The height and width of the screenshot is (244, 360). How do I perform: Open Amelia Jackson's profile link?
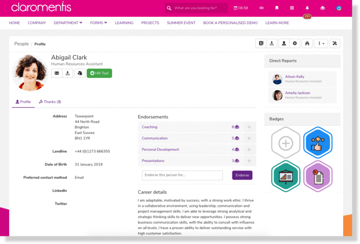(x=298, y=93)
